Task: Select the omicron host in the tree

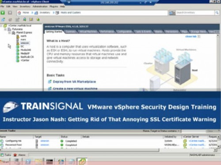Action: (x=25, y=43)
